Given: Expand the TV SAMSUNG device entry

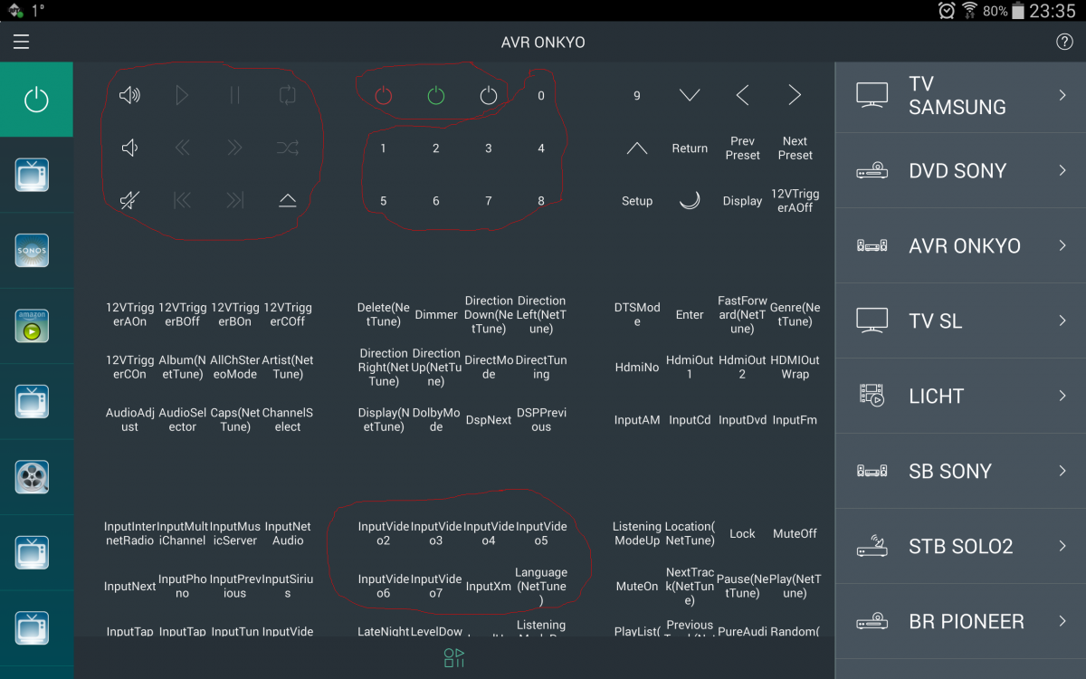Looking at the screenshot, I should point(959,96).
